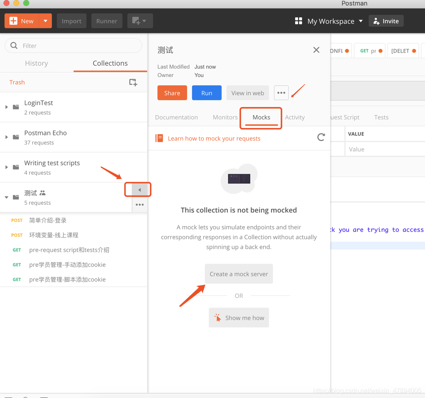Click the Writing test scripts folder icon
This screenshot has height=398, width=425.
(16, 167)
